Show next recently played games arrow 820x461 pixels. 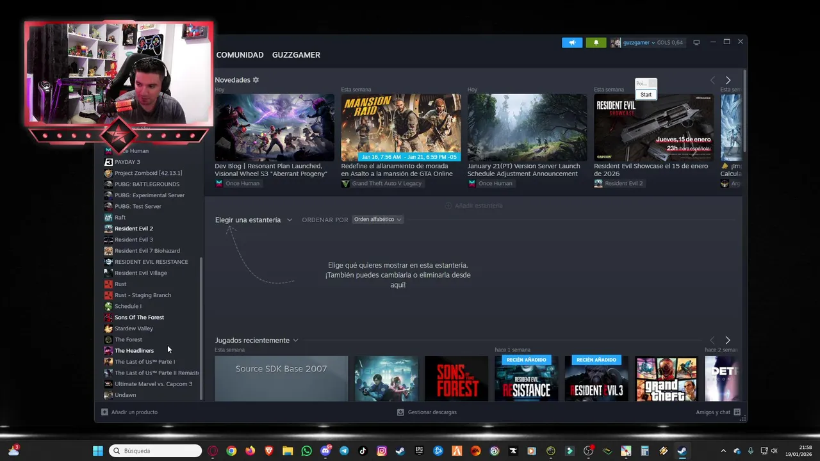coord(728,340)
